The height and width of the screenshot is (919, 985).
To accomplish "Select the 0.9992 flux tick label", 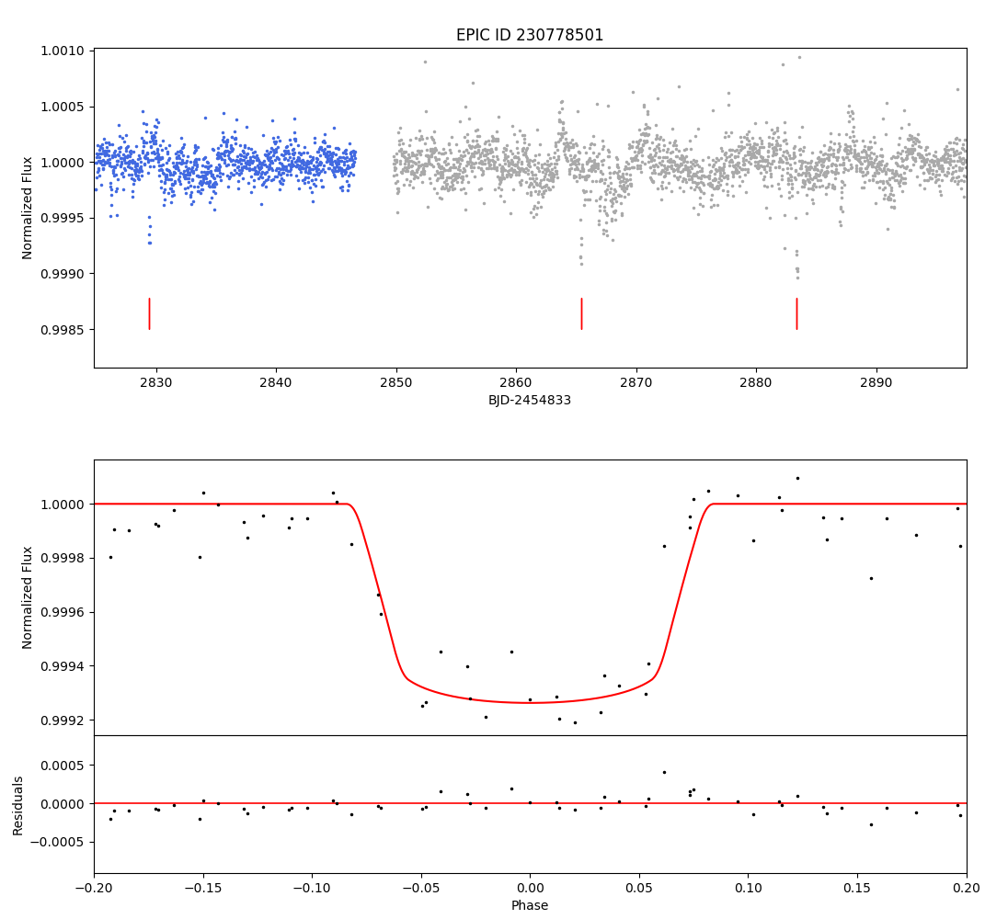I will tap(63, 720).
